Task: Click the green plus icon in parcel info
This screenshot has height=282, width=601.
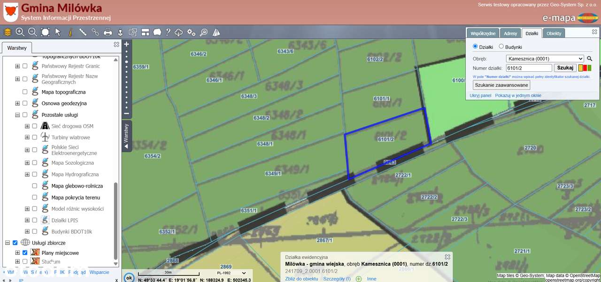Action: click(359, 279)
